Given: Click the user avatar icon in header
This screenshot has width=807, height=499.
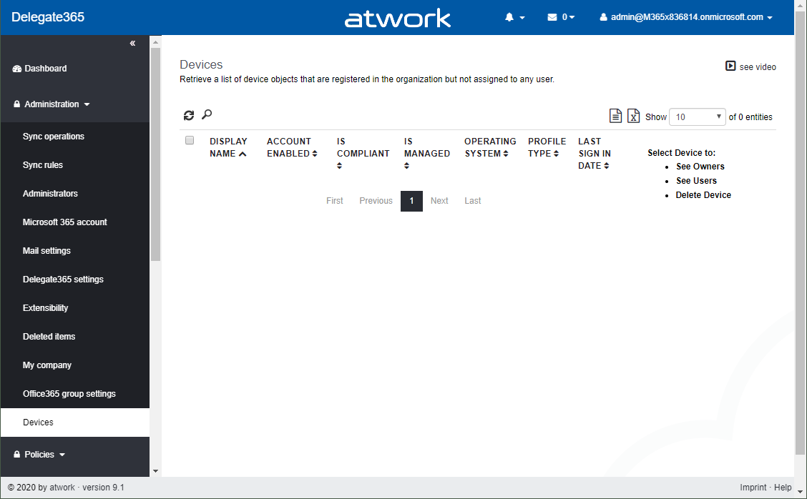Looking at the screenshot, I should [x=604, y=17].
